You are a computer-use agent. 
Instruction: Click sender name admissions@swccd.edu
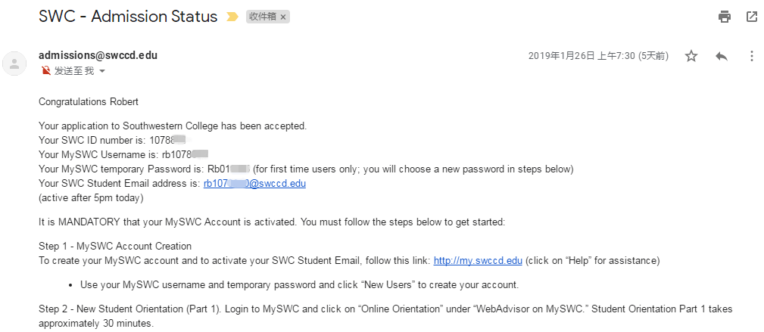pos(98,55)
